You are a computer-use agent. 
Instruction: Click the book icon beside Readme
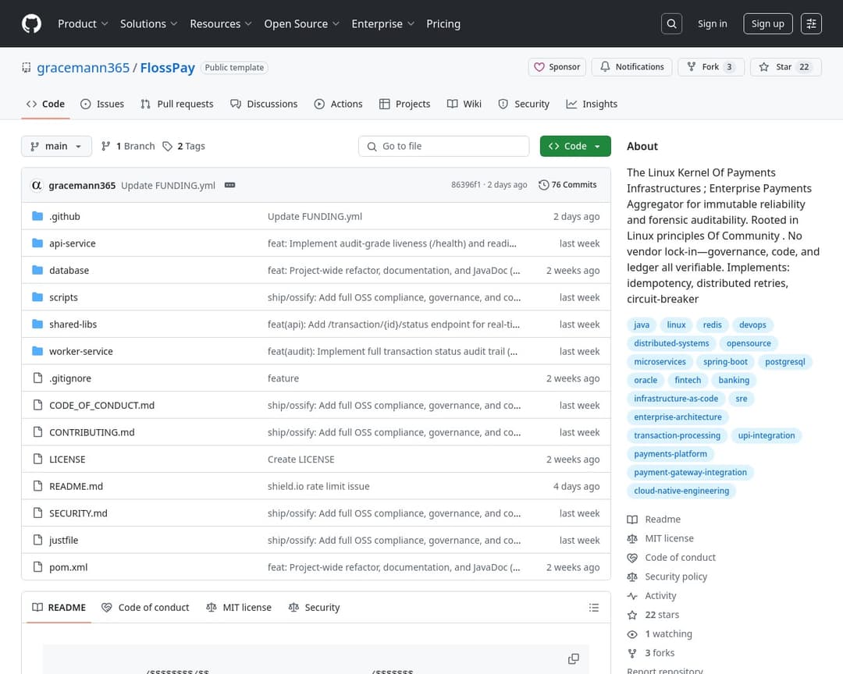(632, 520)
